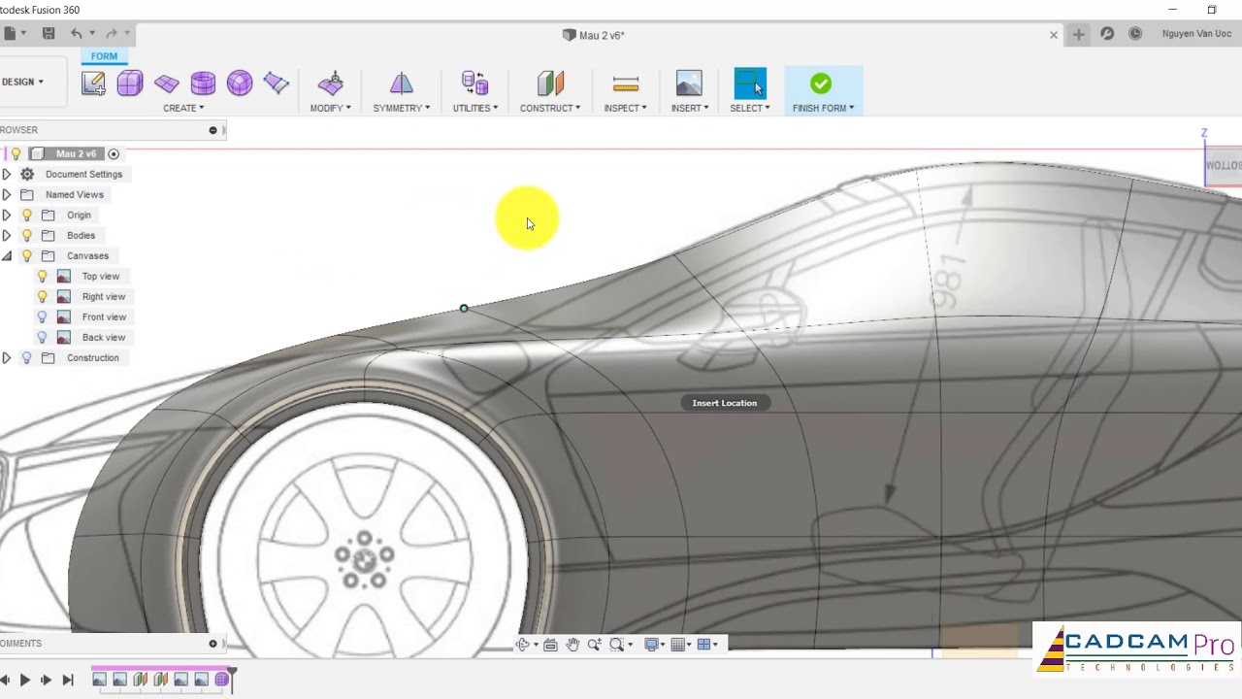Click the Insert canvas image icon
The image size is (1242, 699).
pos(689,83)
